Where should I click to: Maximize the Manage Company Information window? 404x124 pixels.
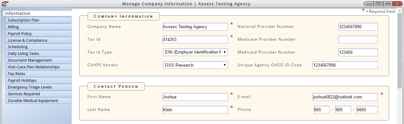[x=378, y=4]
